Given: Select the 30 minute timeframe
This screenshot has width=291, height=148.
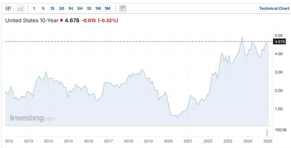Looking at the screenshot, I should [61, 8].
